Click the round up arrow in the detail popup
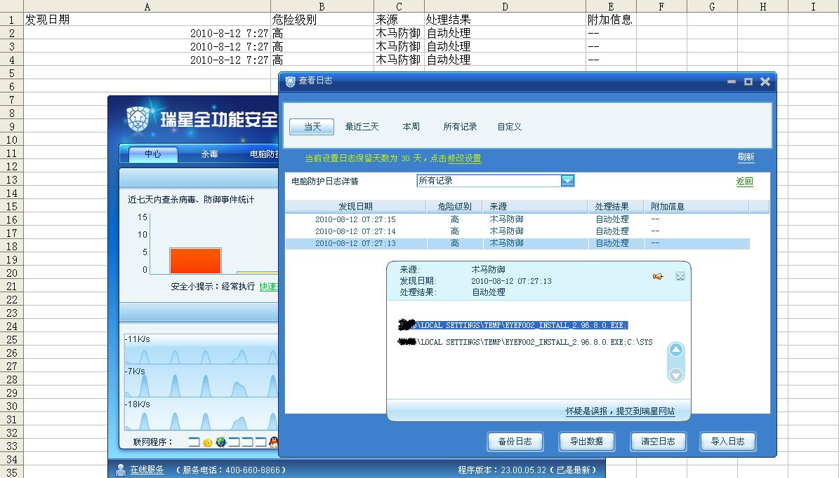Viewport: 839px width, 478px height. [676, 350]
